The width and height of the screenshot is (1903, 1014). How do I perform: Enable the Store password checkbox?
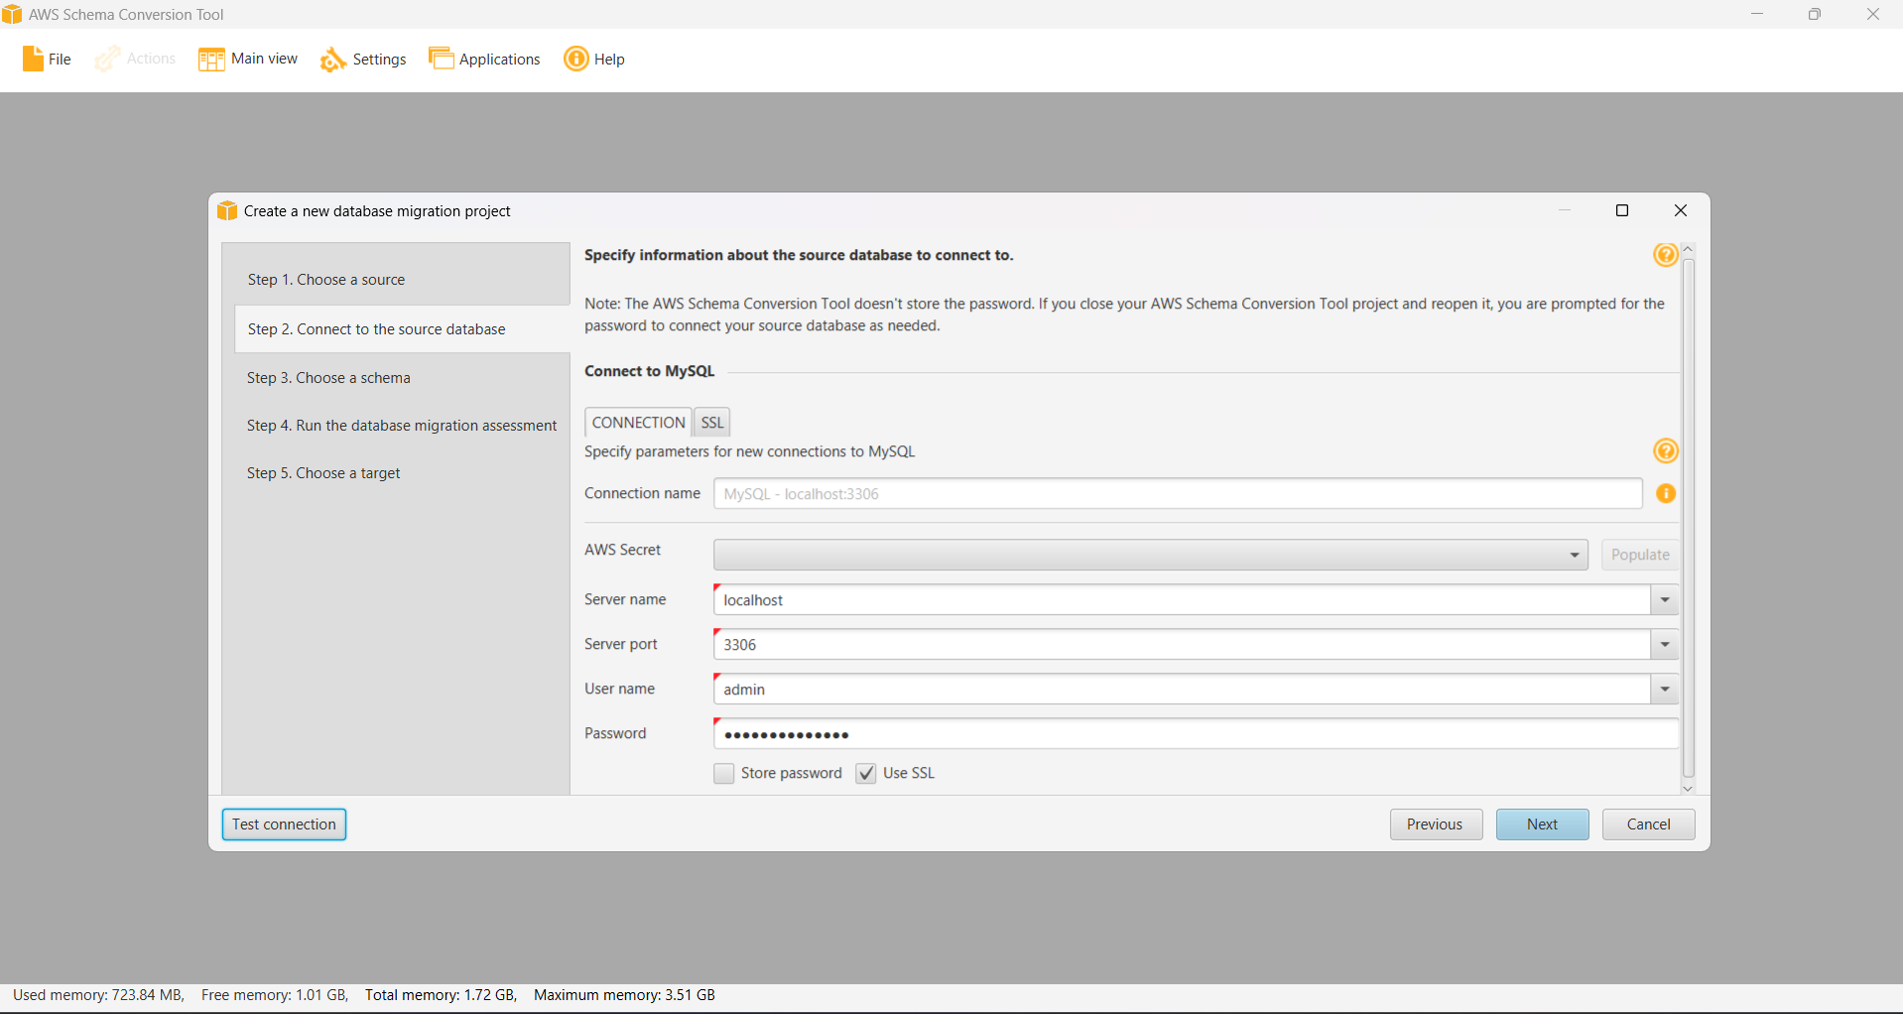(723, 773)
